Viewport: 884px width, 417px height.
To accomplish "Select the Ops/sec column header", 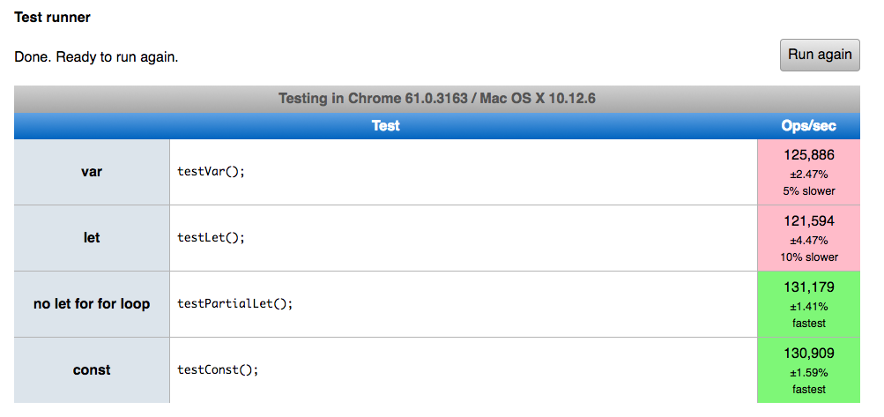I will coord(808,126).
